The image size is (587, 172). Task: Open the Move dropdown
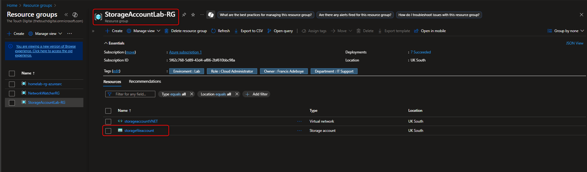coord(341,31)
